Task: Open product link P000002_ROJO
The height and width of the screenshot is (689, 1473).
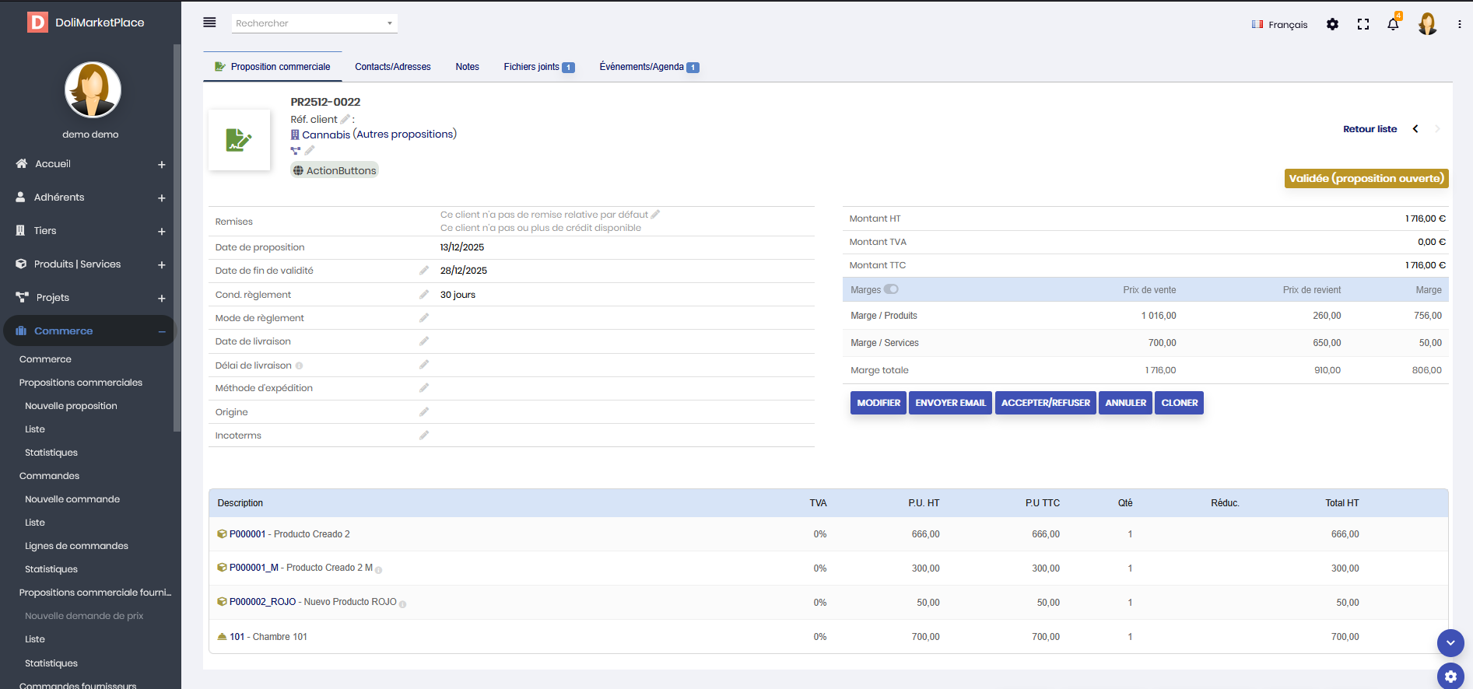Action: (x=262, y=602)
